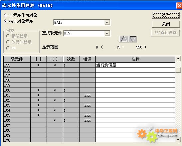Click the 执行 button
Viewport: 182px width, 146px height.
pos(166,15)
